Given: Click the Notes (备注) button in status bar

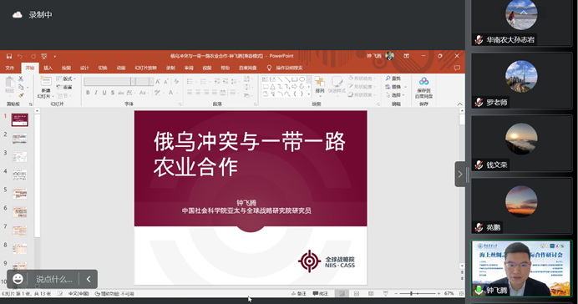Looking at the screenshot, I should click(x=299, y=294).
